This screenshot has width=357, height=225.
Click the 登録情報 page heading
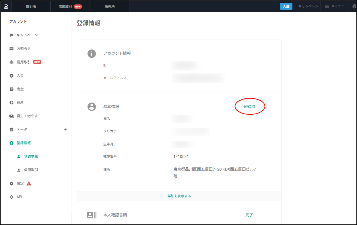point(89,24)
